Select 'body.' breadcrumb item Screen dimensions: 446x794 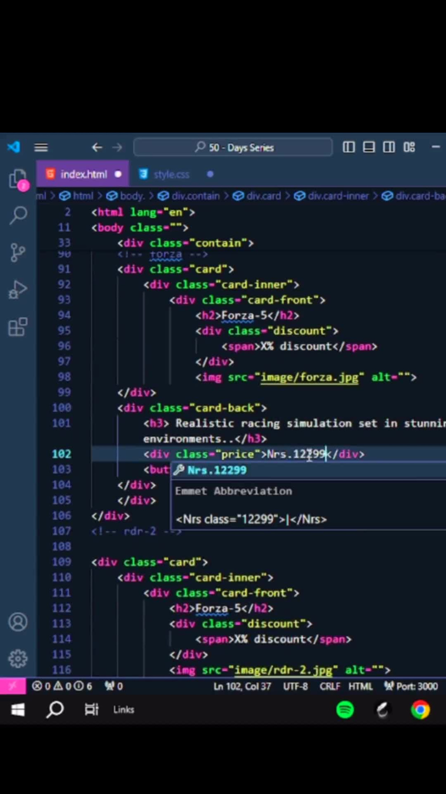point(132,196)
